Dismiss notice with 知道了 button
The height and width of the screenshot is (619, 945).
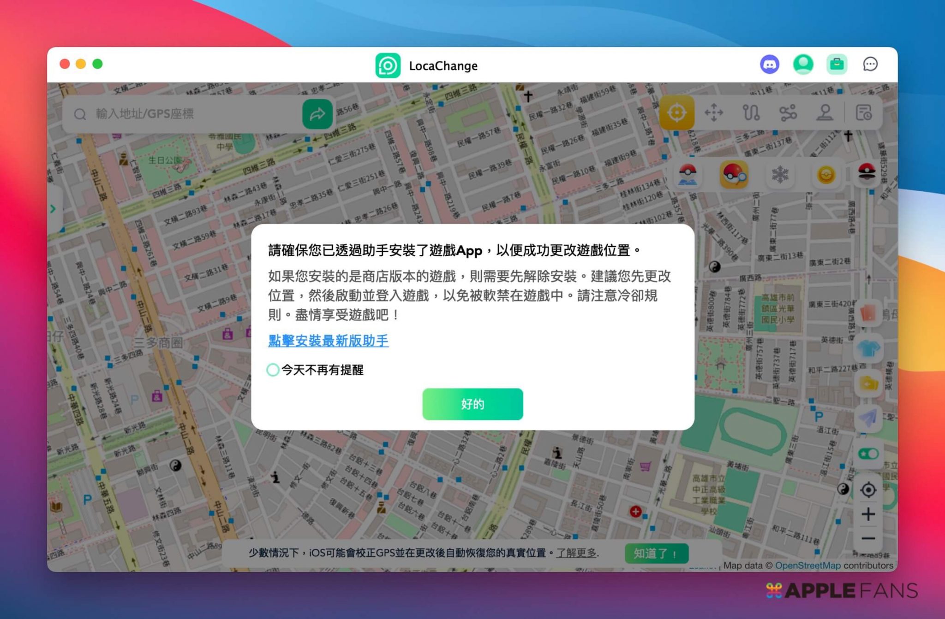656,553
